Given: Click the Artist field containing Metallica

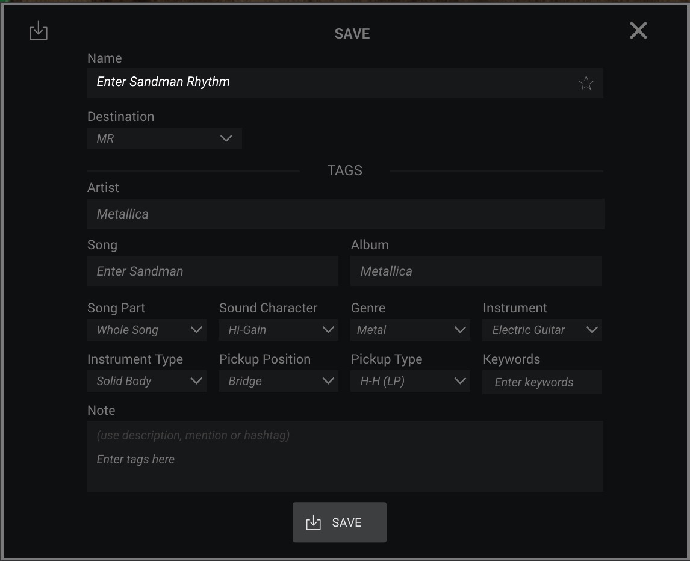Looking at the screenshot, I should pyautogui.click(x=345, y=214).
